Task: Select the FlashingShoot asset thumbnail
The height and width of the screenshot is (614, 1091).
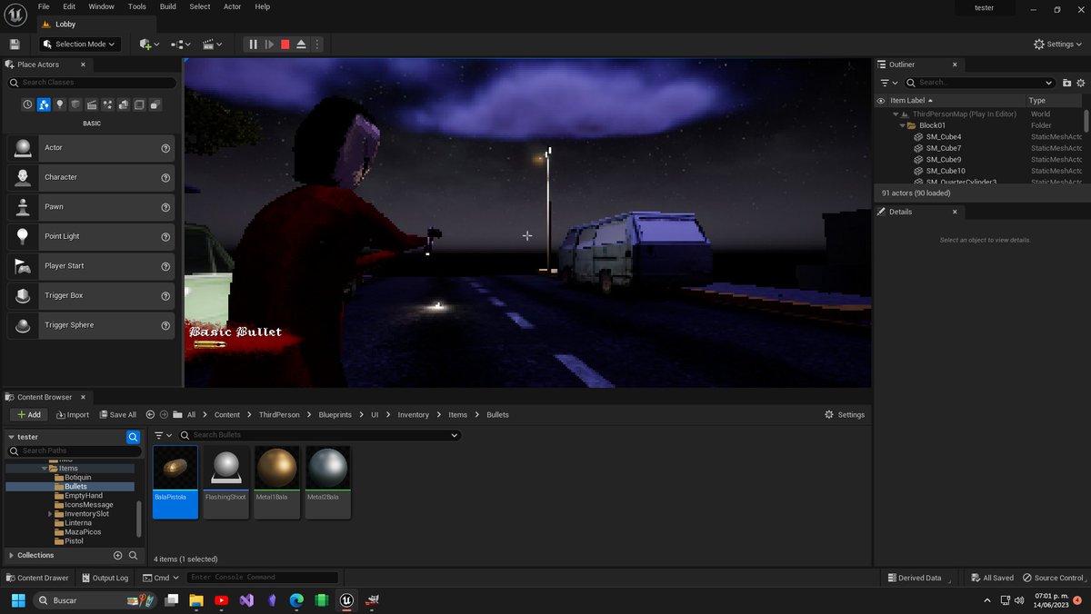Action: (x=225, y=481)
